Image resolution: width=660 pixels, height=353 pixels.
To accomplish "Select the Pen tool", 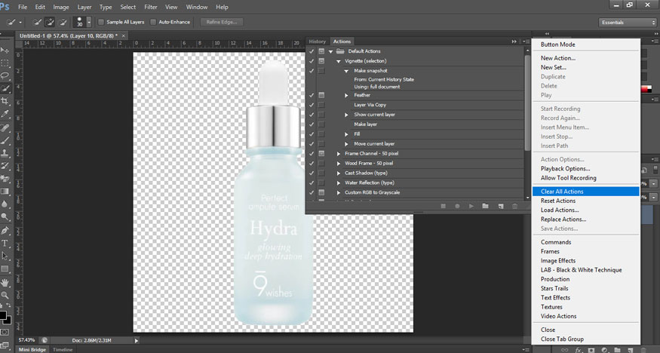I will pos(5,230).
